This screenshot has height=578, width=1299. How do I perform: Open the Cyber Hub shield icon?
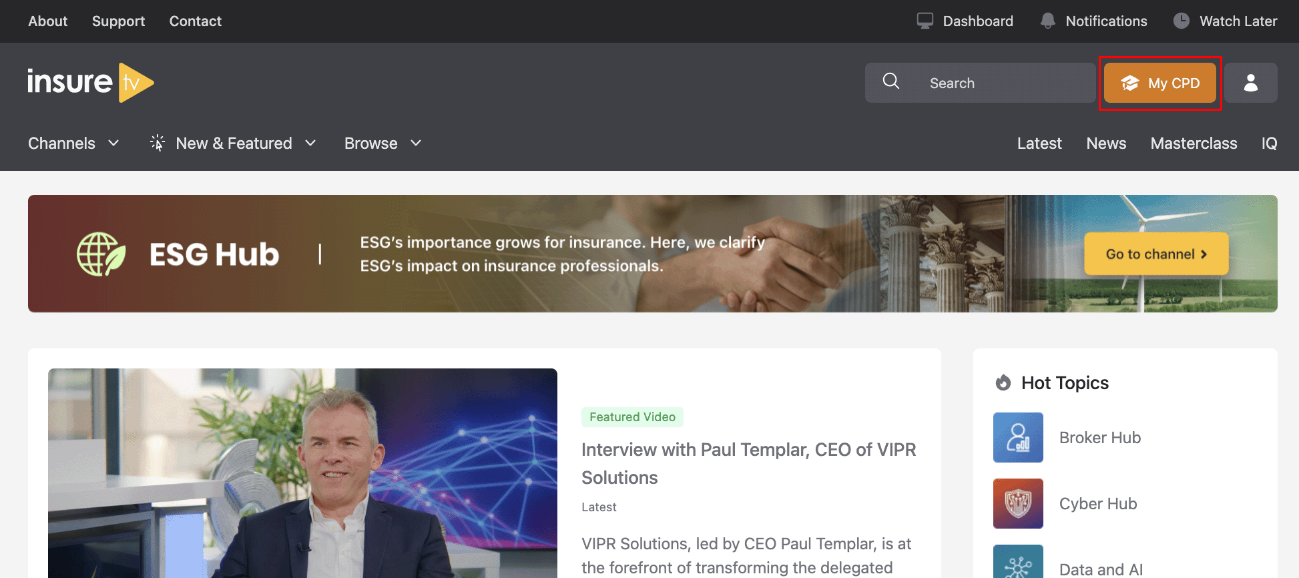(x=1018, y=503)
